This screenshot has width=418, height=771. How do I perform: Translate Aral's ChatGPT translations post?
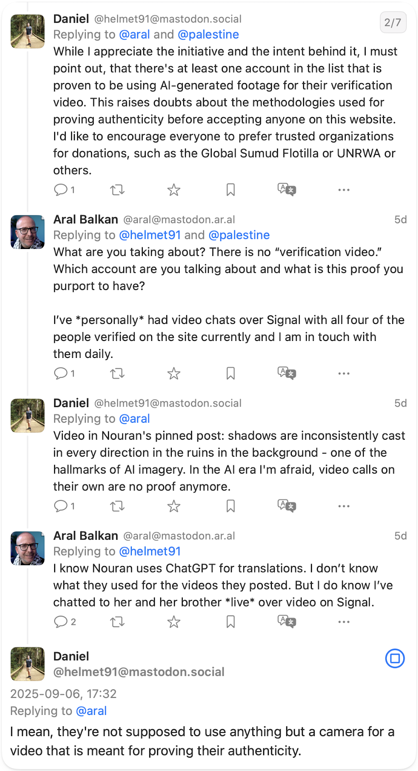(x=287, y=621)
